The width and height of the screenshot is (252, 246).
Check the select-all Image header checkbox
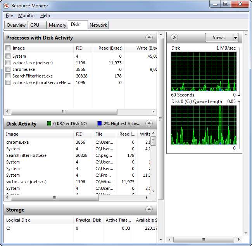[8, 48]
